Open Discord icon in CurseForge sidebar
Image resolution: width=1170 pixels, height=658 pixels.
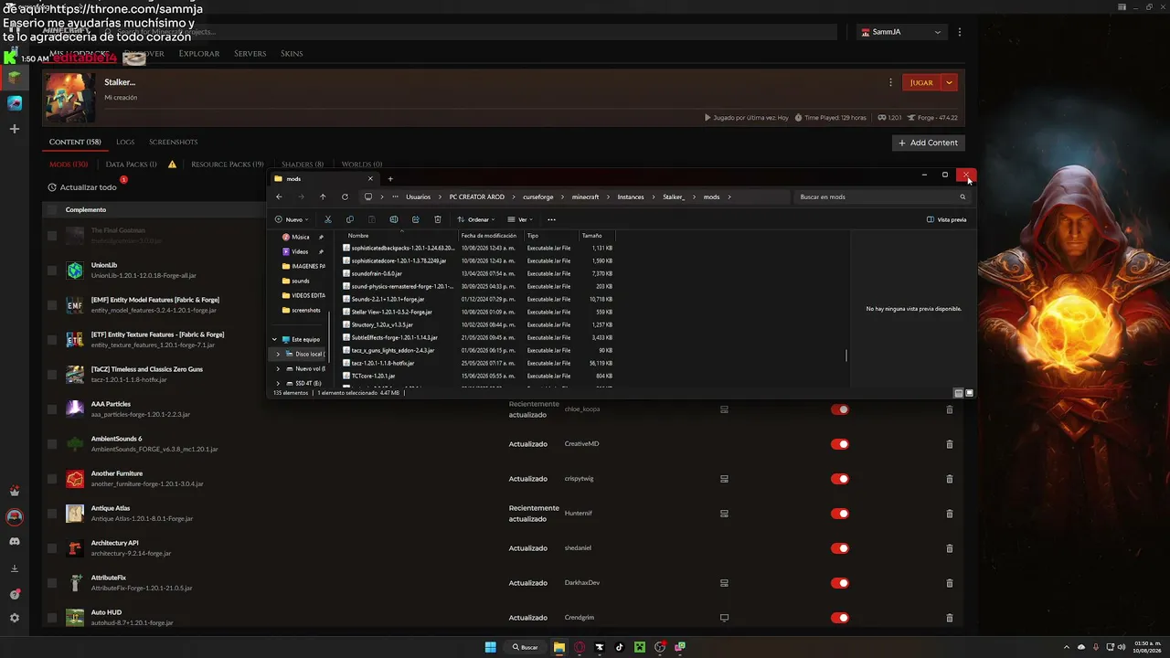pos(15,542)
